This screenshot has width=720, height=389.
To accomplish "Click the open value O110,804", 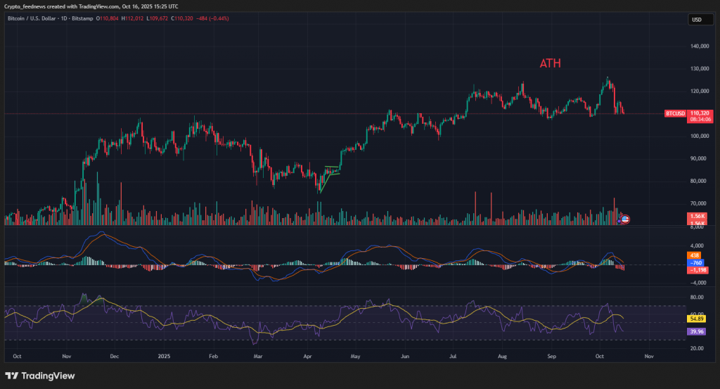I will [x=107, y=18].
